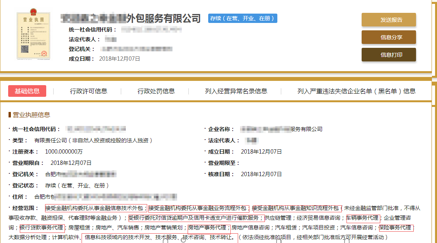Click the 企业名称 value ending 服务有限公司
The height and width of the screenshot is (243, 437).
(x=281, y=129)
